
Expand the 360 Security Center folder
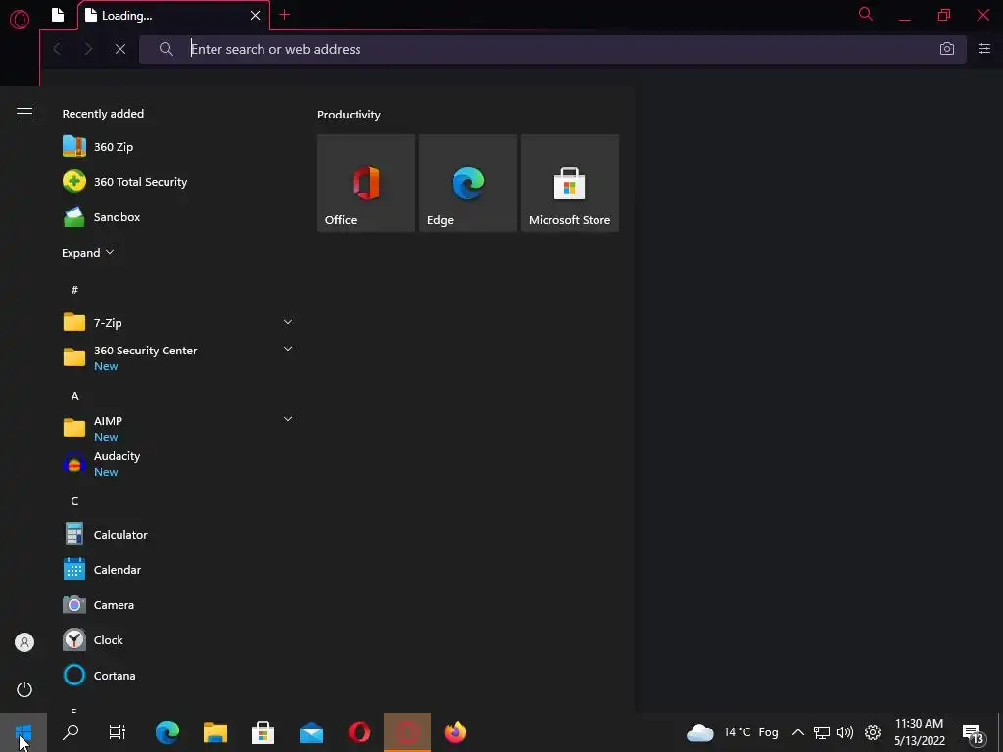(x=178, y=357)
